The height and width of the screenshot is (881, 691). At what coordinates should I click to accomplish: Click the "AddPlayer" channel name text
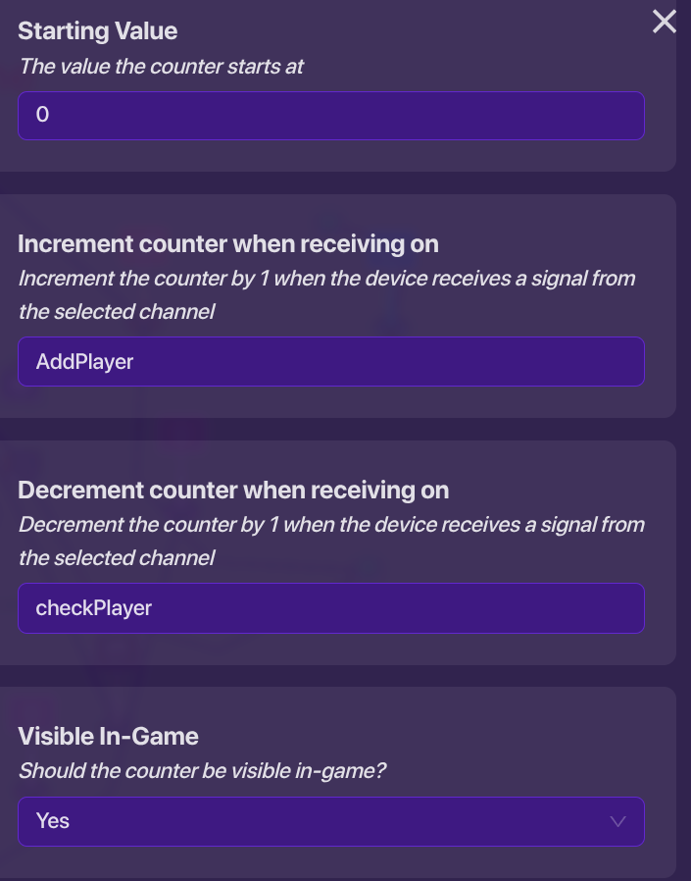[x=84, y=362]
